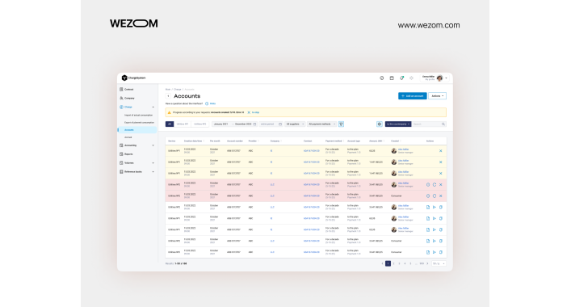The width and height of the screenshot is (571, 307).
Task: Click the calendar icon in date range field
Action: pos(254,124)
